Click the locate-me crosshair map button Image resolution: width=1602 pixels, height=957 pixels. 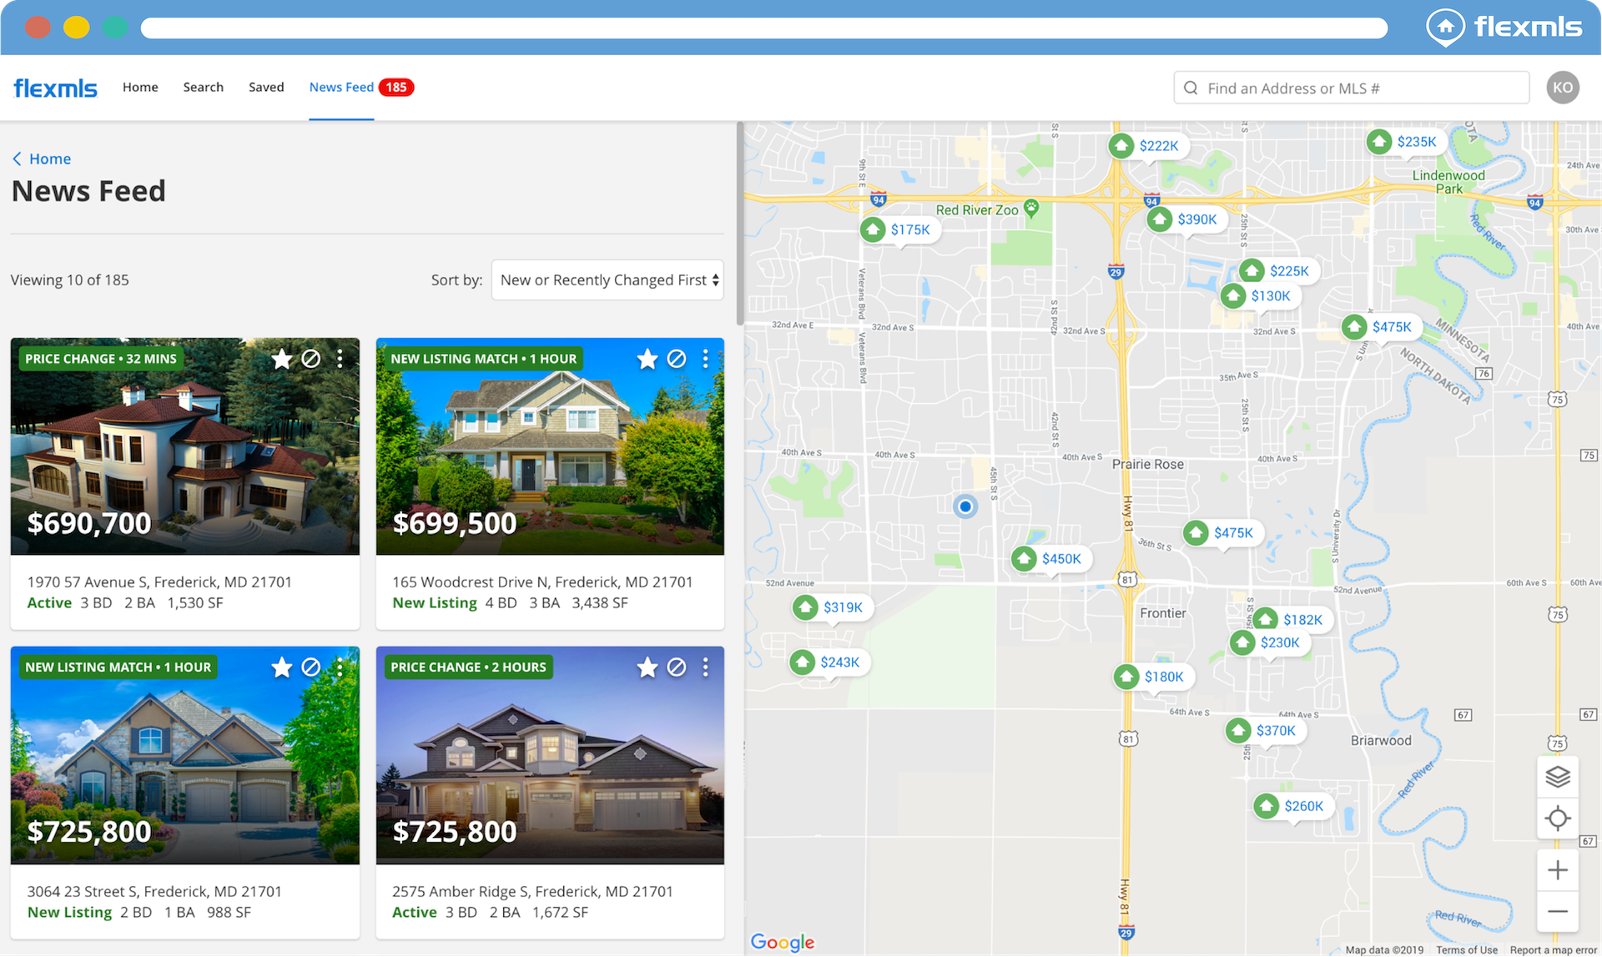pyautogui.click(x=1557, y=818)
